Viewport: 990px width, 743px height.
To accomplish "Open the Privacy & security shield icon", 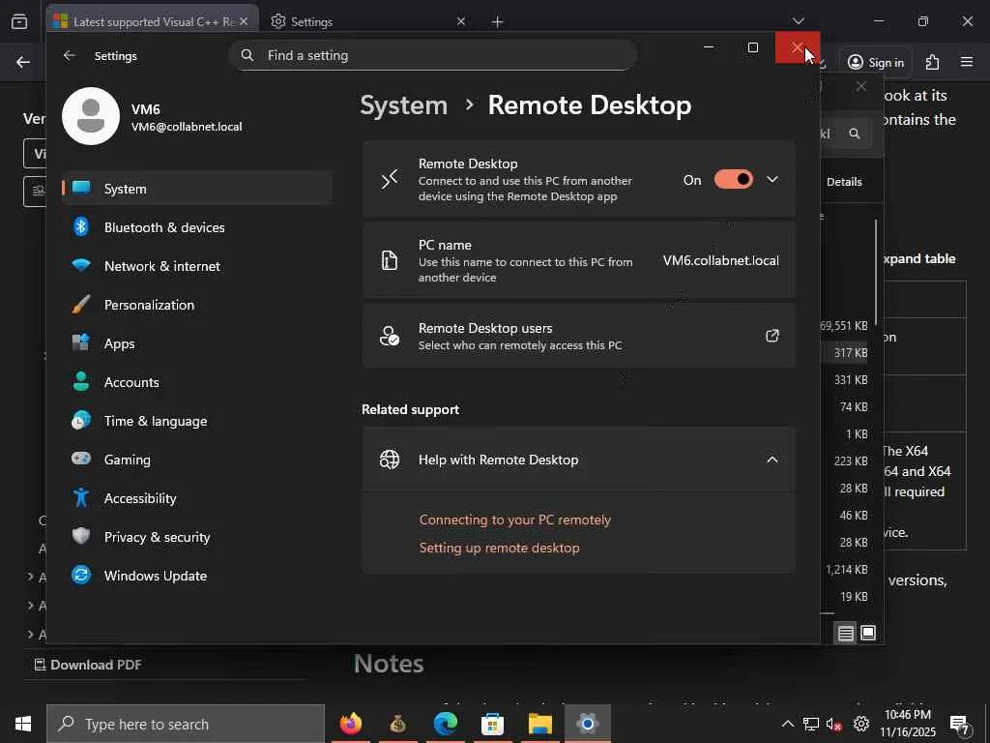I will point(82,537).
